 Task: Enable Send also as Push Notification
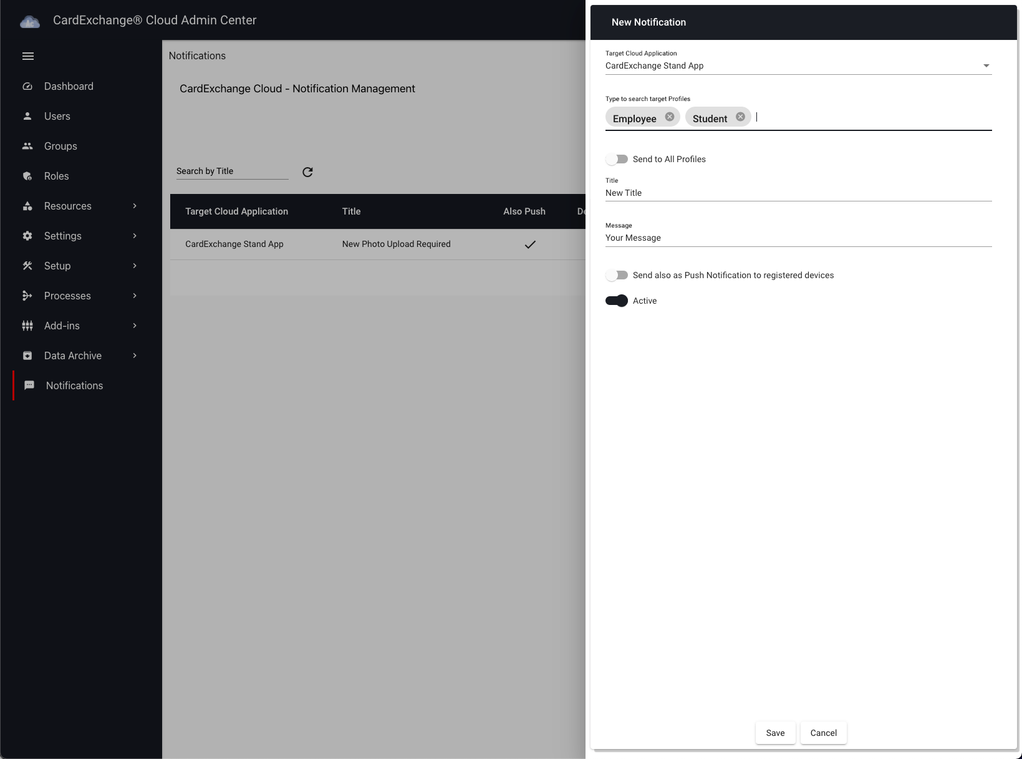(617, 276)
